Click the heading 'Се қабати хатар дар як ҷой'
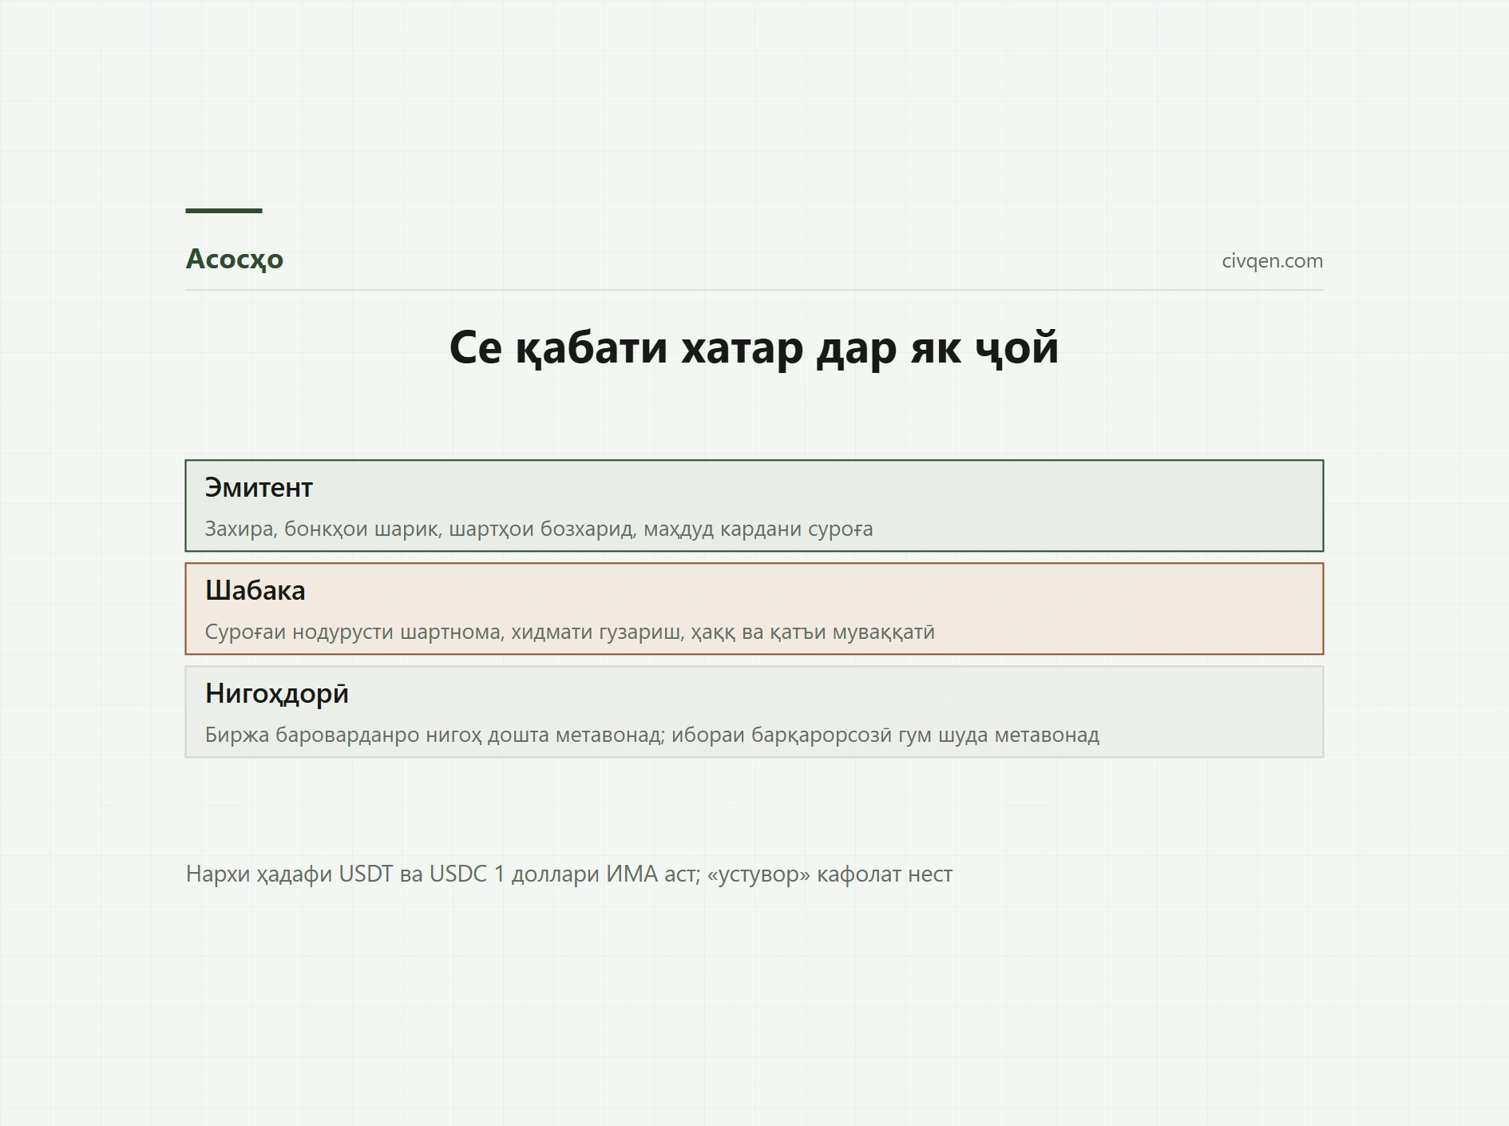1509x1126 pixels. coord(754,348)
